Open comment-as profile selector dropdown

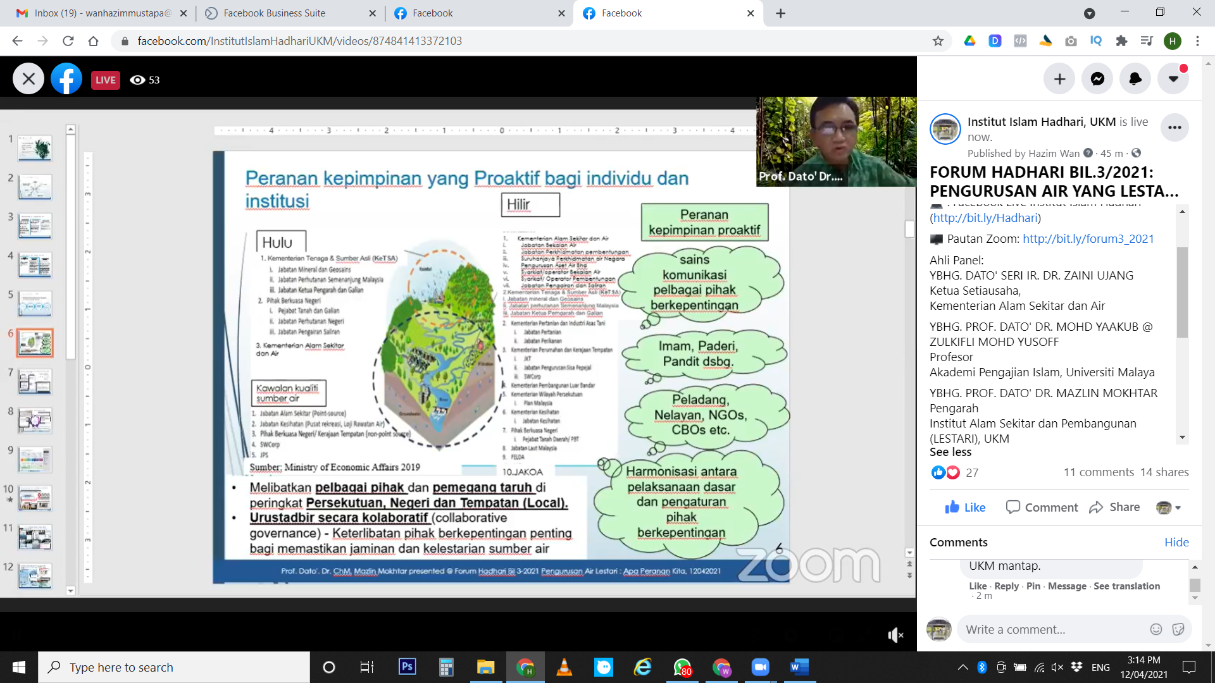(x=1168, y=507)
